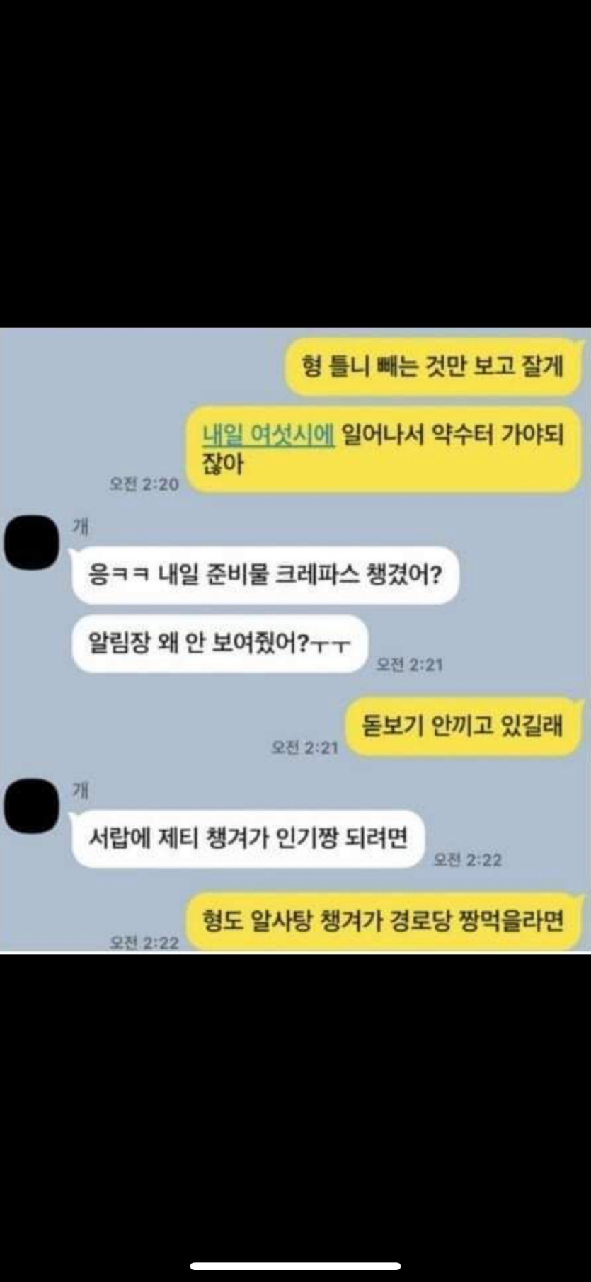591x1282 pixels.
Task: Tap the 돋보기 안끼고 있길래 yellow bubble
Action: [463, 726]
